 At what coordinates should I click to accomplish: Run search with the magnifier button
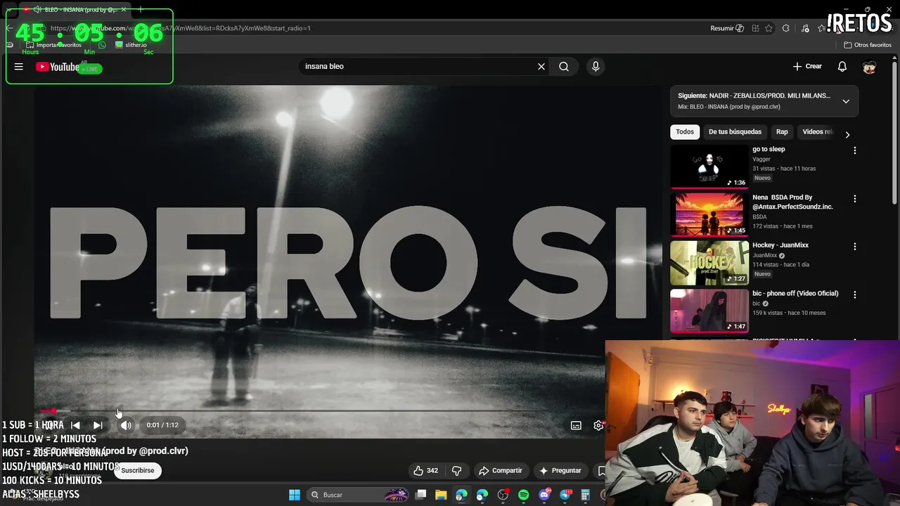[564, 66]
